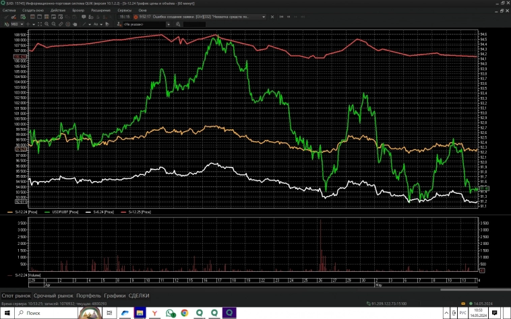Open the Расширения menu

coord(101,11)
